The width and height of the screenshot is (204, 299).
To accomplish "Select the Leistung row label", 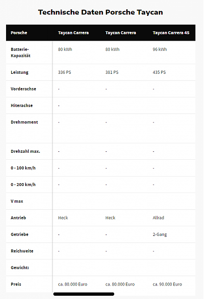I will tap(20, 72).
